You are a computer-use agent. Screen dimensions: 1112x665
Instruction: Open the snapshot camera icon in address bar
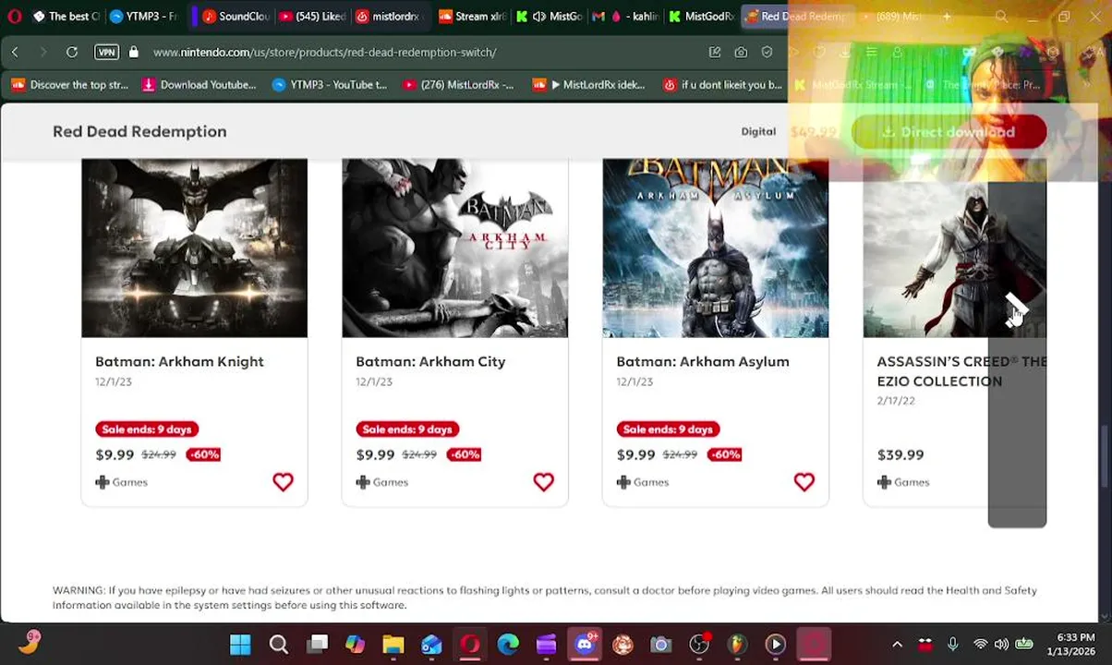pos(741,53)
